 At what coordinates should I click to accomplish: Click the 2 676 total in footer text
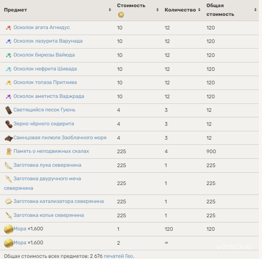pyautogui.click(x=96, y=256)
